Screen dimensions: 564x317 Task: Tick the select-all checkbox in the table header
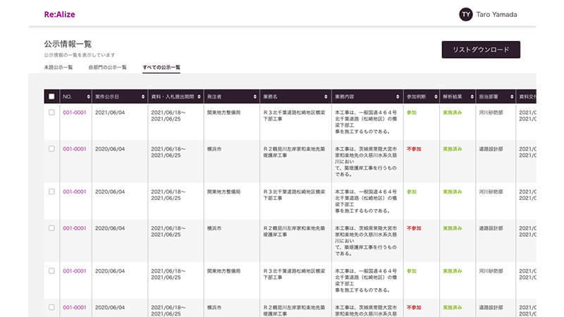(x=51, y=97)
